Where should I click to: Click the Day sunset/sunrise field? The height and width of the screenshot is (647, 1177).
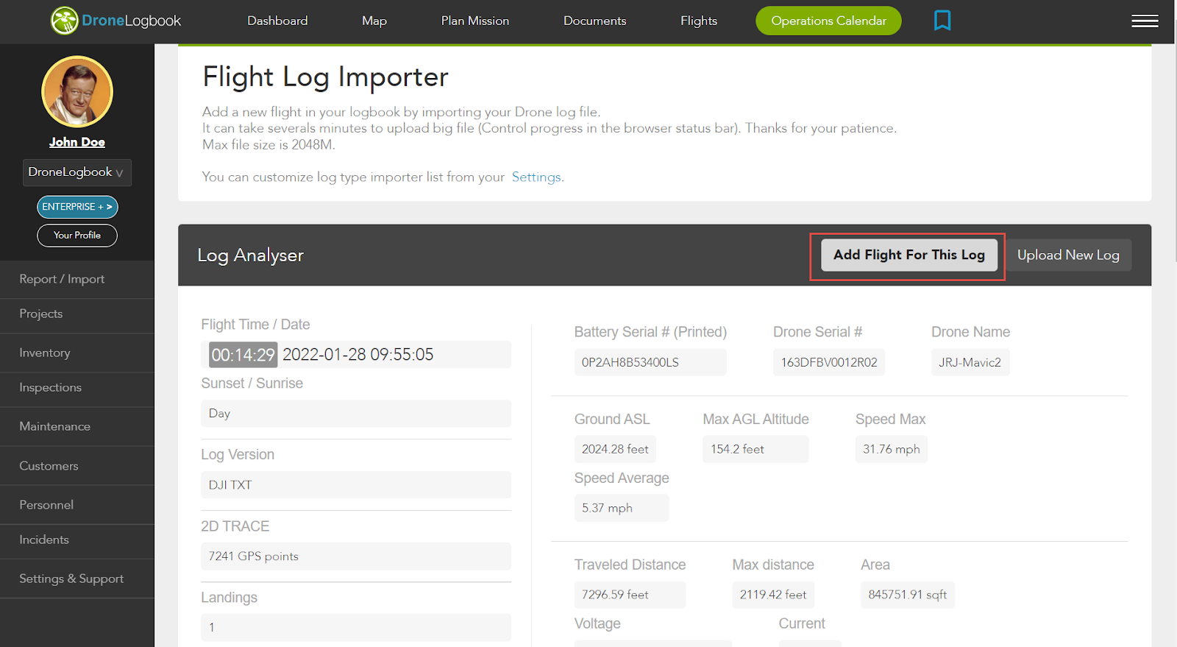tap(356, 414)
